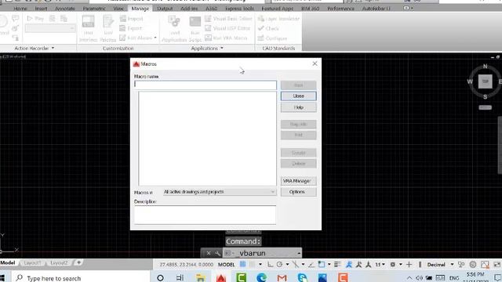Open snap mode drop-down arrow in status bar

pos(260,265)
